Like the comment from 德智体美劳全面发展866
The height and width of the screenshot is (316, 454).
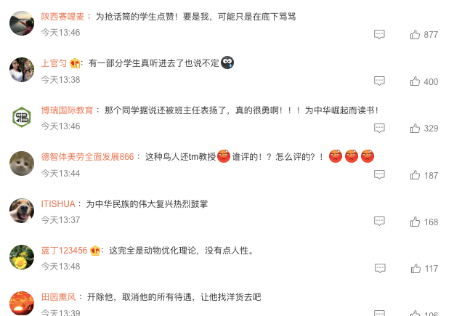tap(415, 175)
